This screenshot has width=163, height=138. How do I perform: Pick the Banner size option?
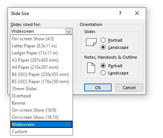coord(41,103)
